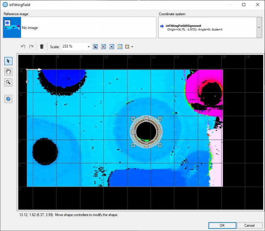Select the circle shape tool
Screen dimensions: 265x231
[x=8, y=99]
